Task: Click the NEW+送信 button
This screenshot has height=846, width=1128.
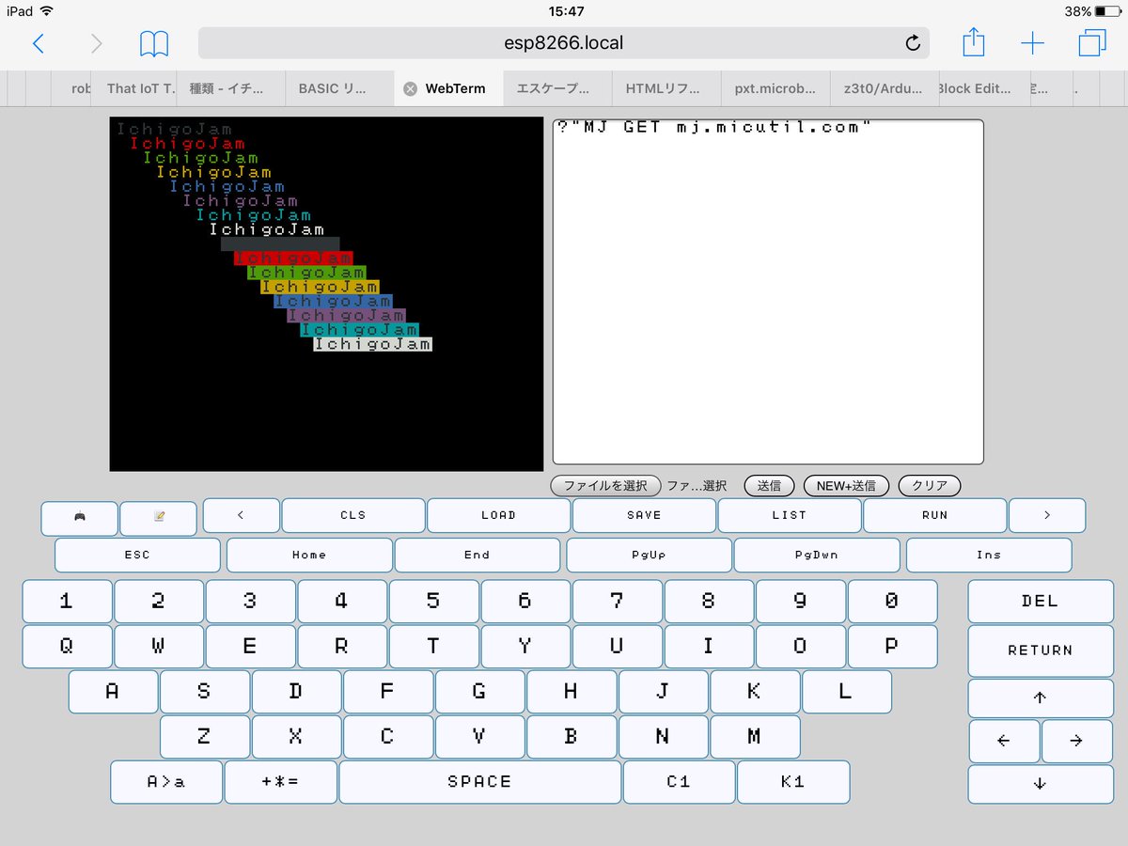Action: (846, 486)
